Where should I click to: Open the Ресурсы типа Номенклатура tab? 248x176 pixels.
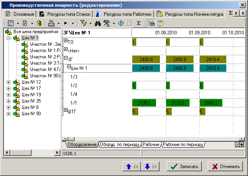(x=190, y=14)
